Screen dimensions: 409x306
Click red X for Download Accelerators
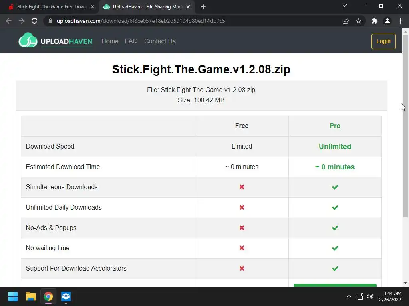242,268
